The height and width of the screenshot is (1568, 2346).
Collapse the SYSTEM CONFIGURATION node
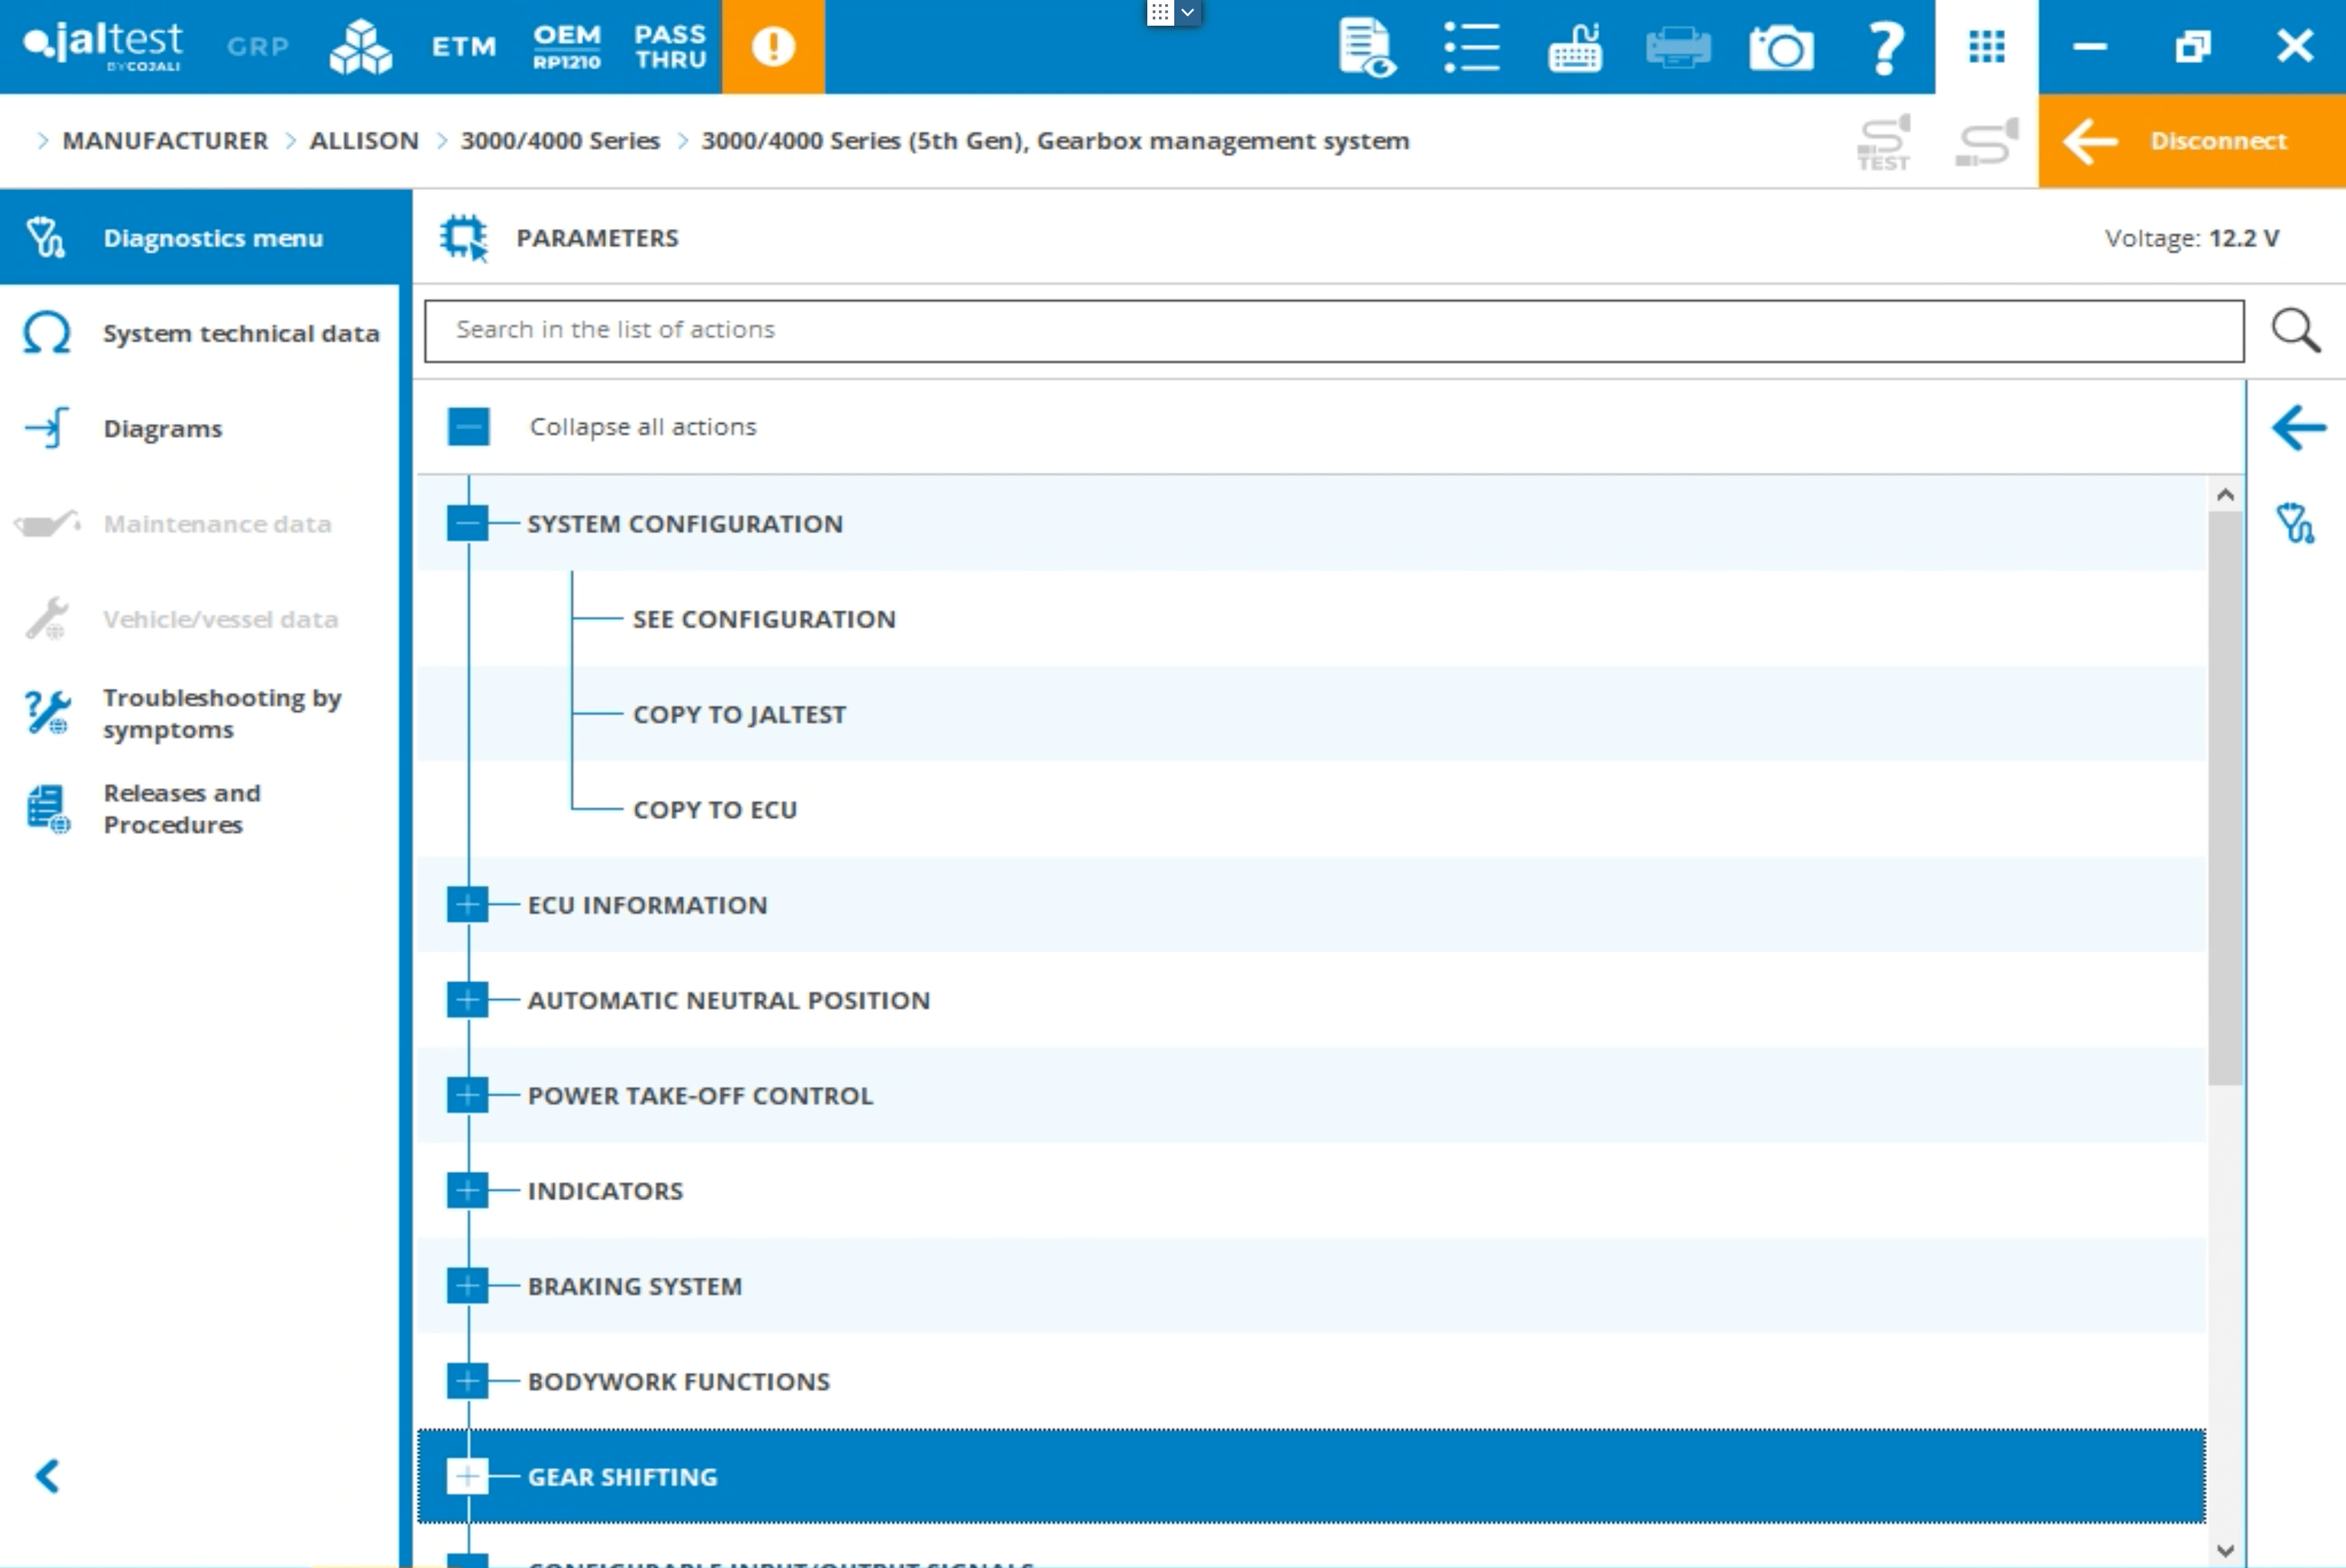[467, 523]
